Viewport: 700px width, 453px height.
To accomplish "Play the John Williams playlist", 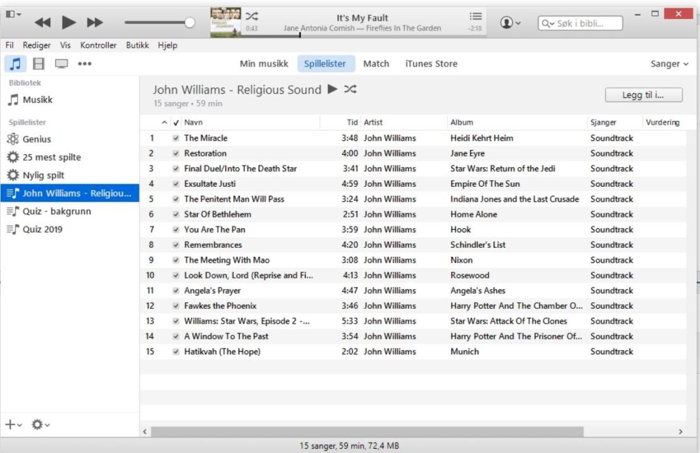I will click(331, 89).
